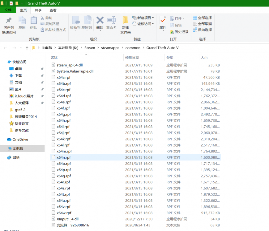
Task: Click the Paste (粘贴) icon in ribbon
Action: pyautogui.click(x=33, y=23)
